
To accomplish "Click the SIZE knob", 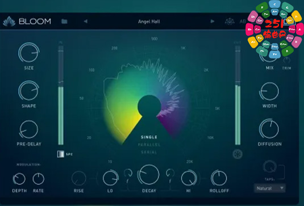I will click(x=29, y=52).
